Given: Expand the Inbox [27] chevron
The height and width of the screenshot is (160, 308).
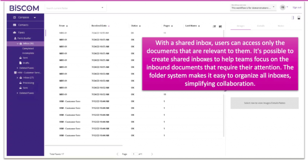Looking at the screenshot, I should tap(17, 78).
